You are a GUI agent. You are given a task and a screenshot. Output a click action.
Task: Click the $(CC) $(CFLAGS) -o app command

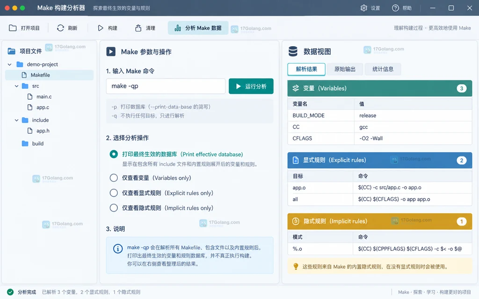pyautogui.click(x=413, y=199)
